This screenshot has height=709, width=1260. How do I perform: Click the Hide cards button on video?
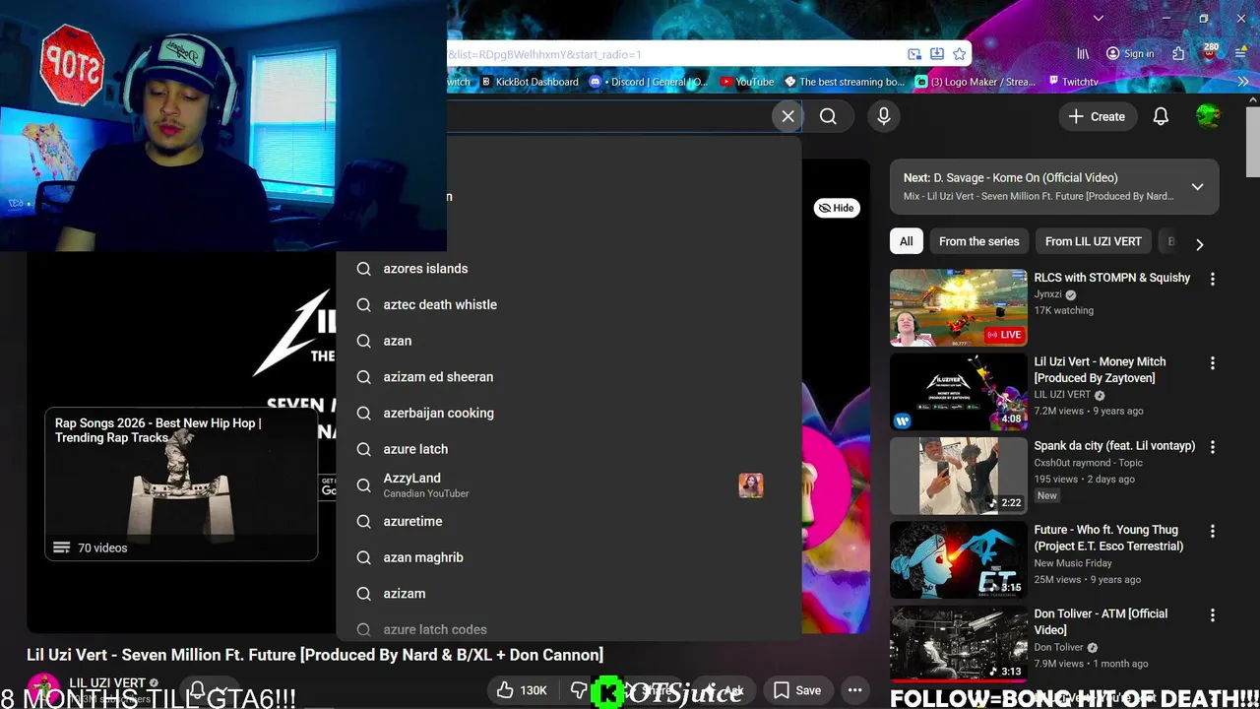[x=837, y=208]
